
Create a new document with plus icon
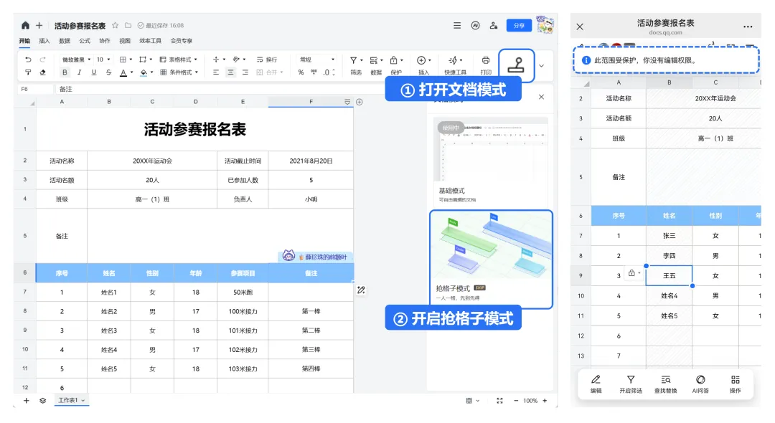pyautogui.click(x=39, y=25)
